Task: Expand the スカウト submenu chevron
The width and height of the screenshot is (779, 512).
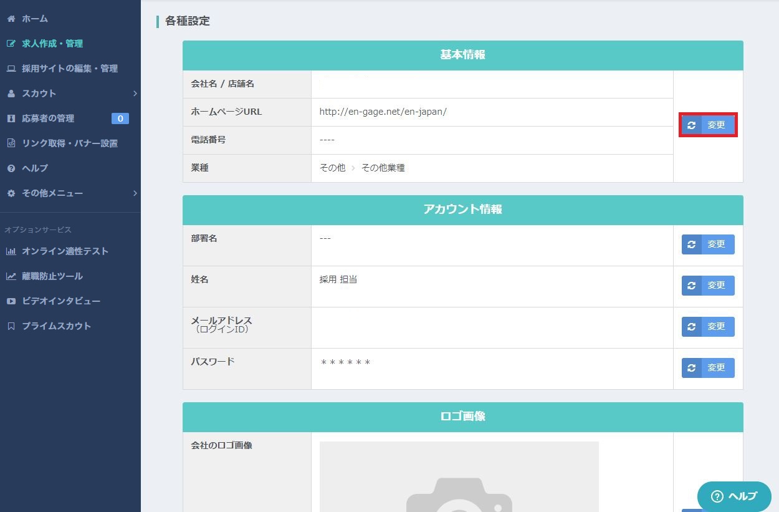Action: click(135, 94)
